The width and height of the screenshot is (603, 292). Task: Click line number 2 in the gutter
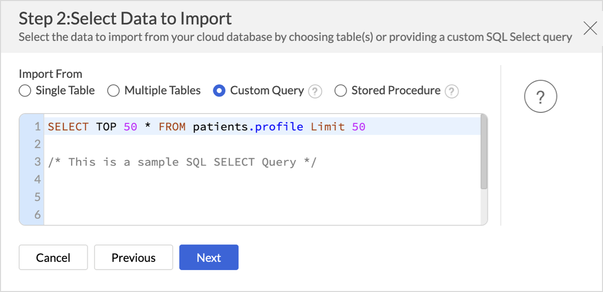37,144
